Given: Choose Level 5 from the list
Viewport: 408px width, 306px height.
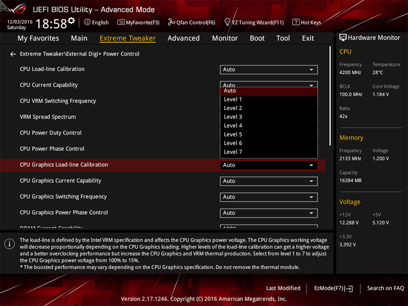Looking at the screenshot, I should [x=269, y=134].
